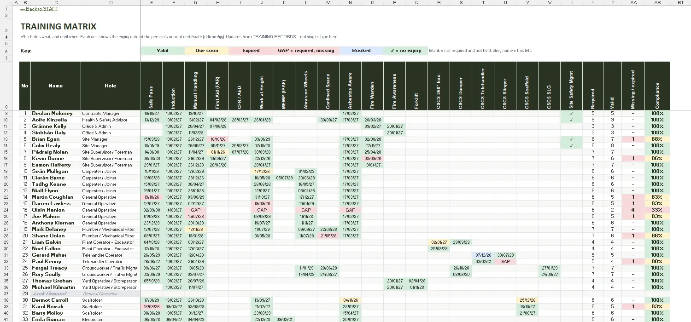Select Darren Lawless's expired date 19/09/26
Image resolution: width=691 pixels, height=322 pixels.
(262, 203)
